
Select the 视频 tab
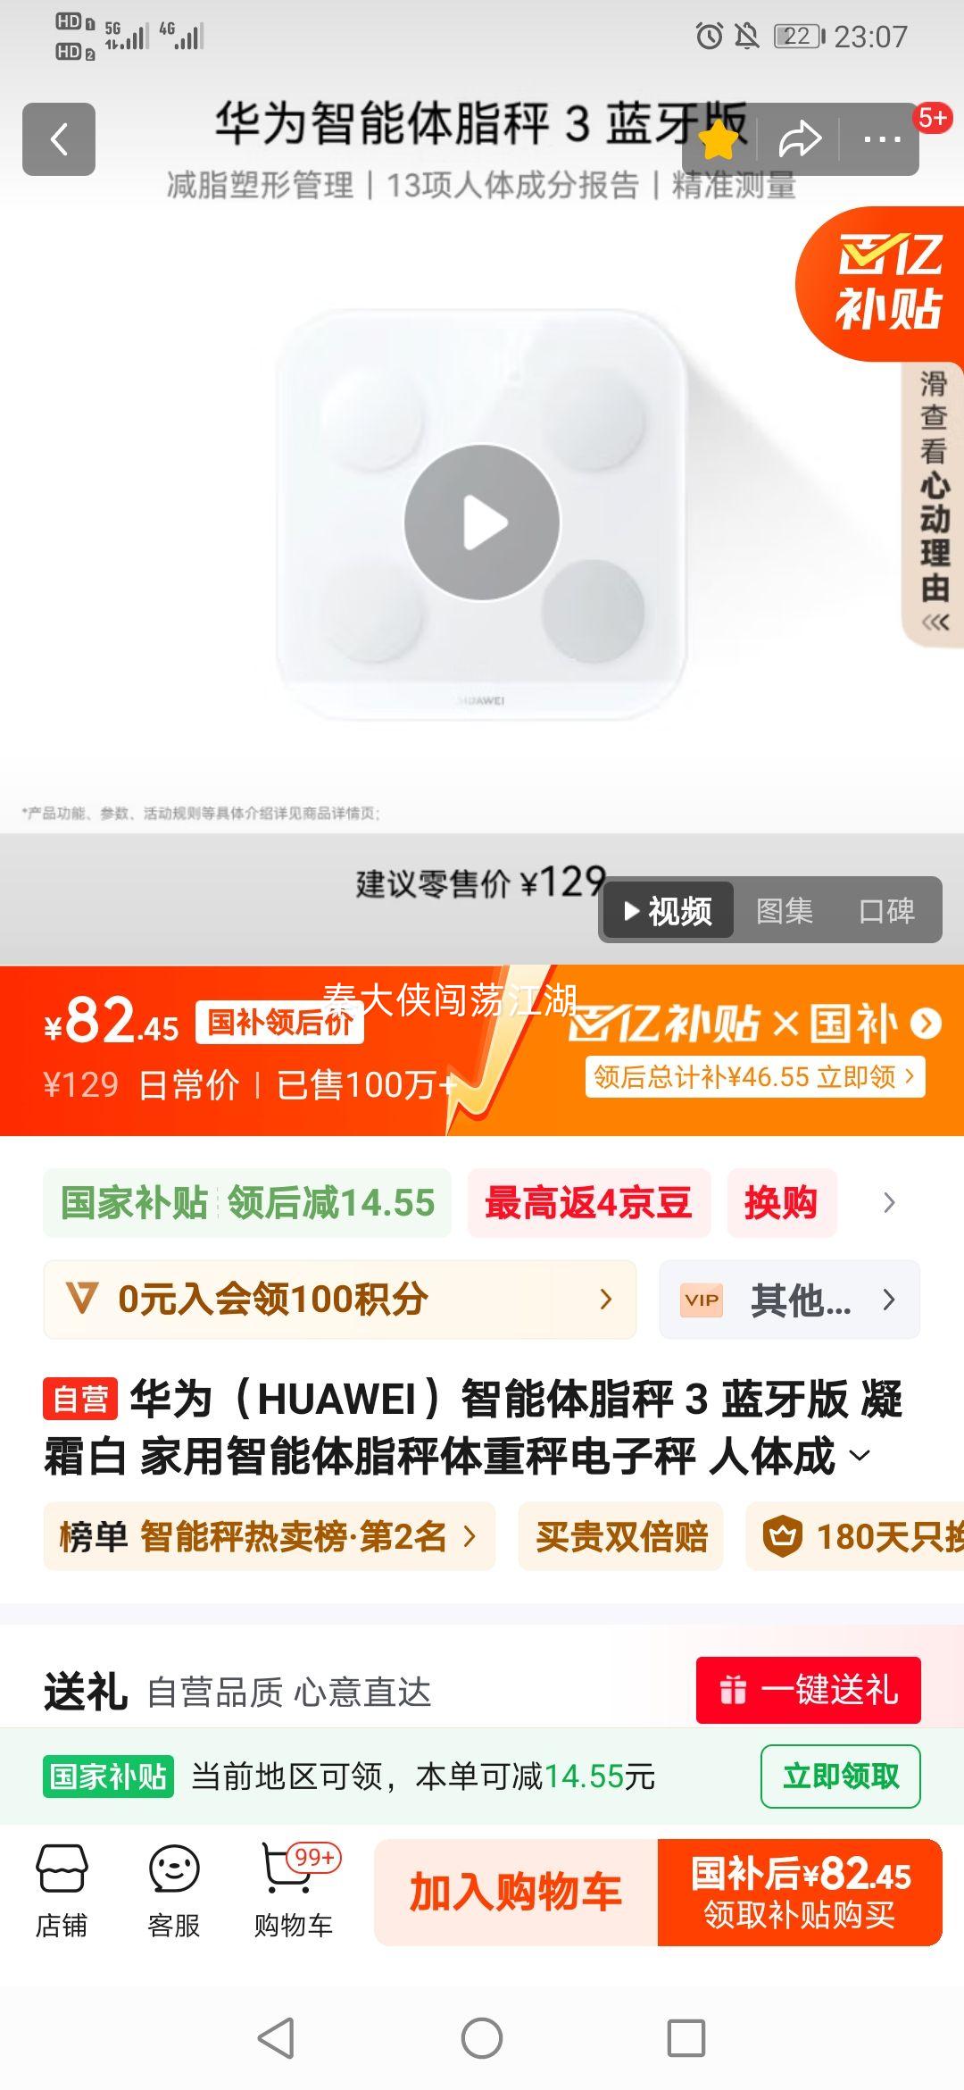[668, 911]
